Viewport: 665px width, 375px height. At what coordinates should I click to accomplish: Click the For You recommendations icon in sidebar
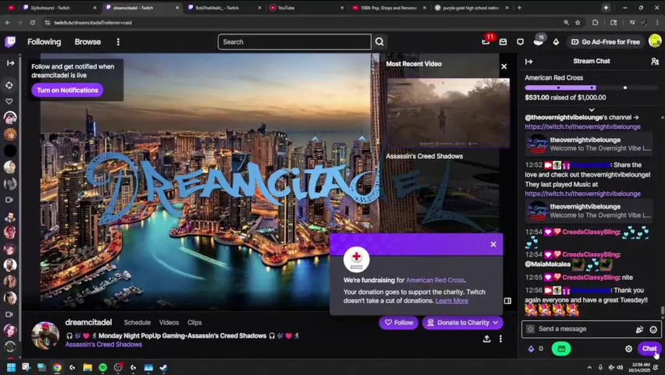10,85
